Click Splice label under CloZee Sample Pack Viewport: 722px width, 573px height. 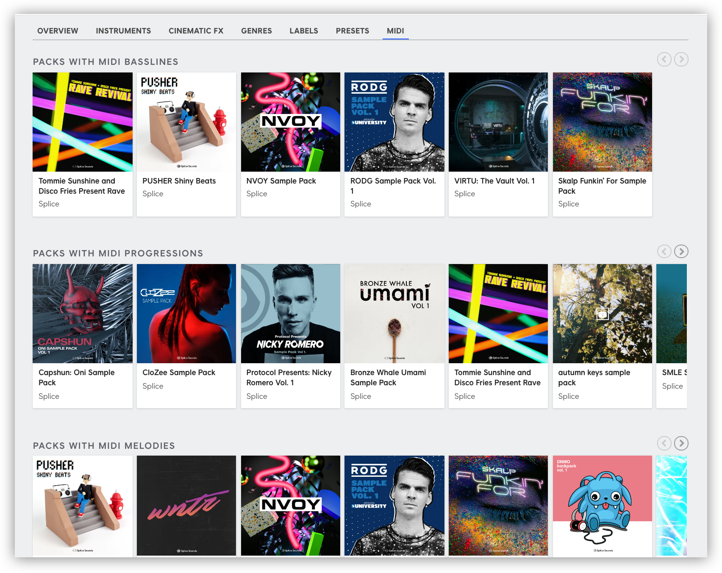point(153,386)
